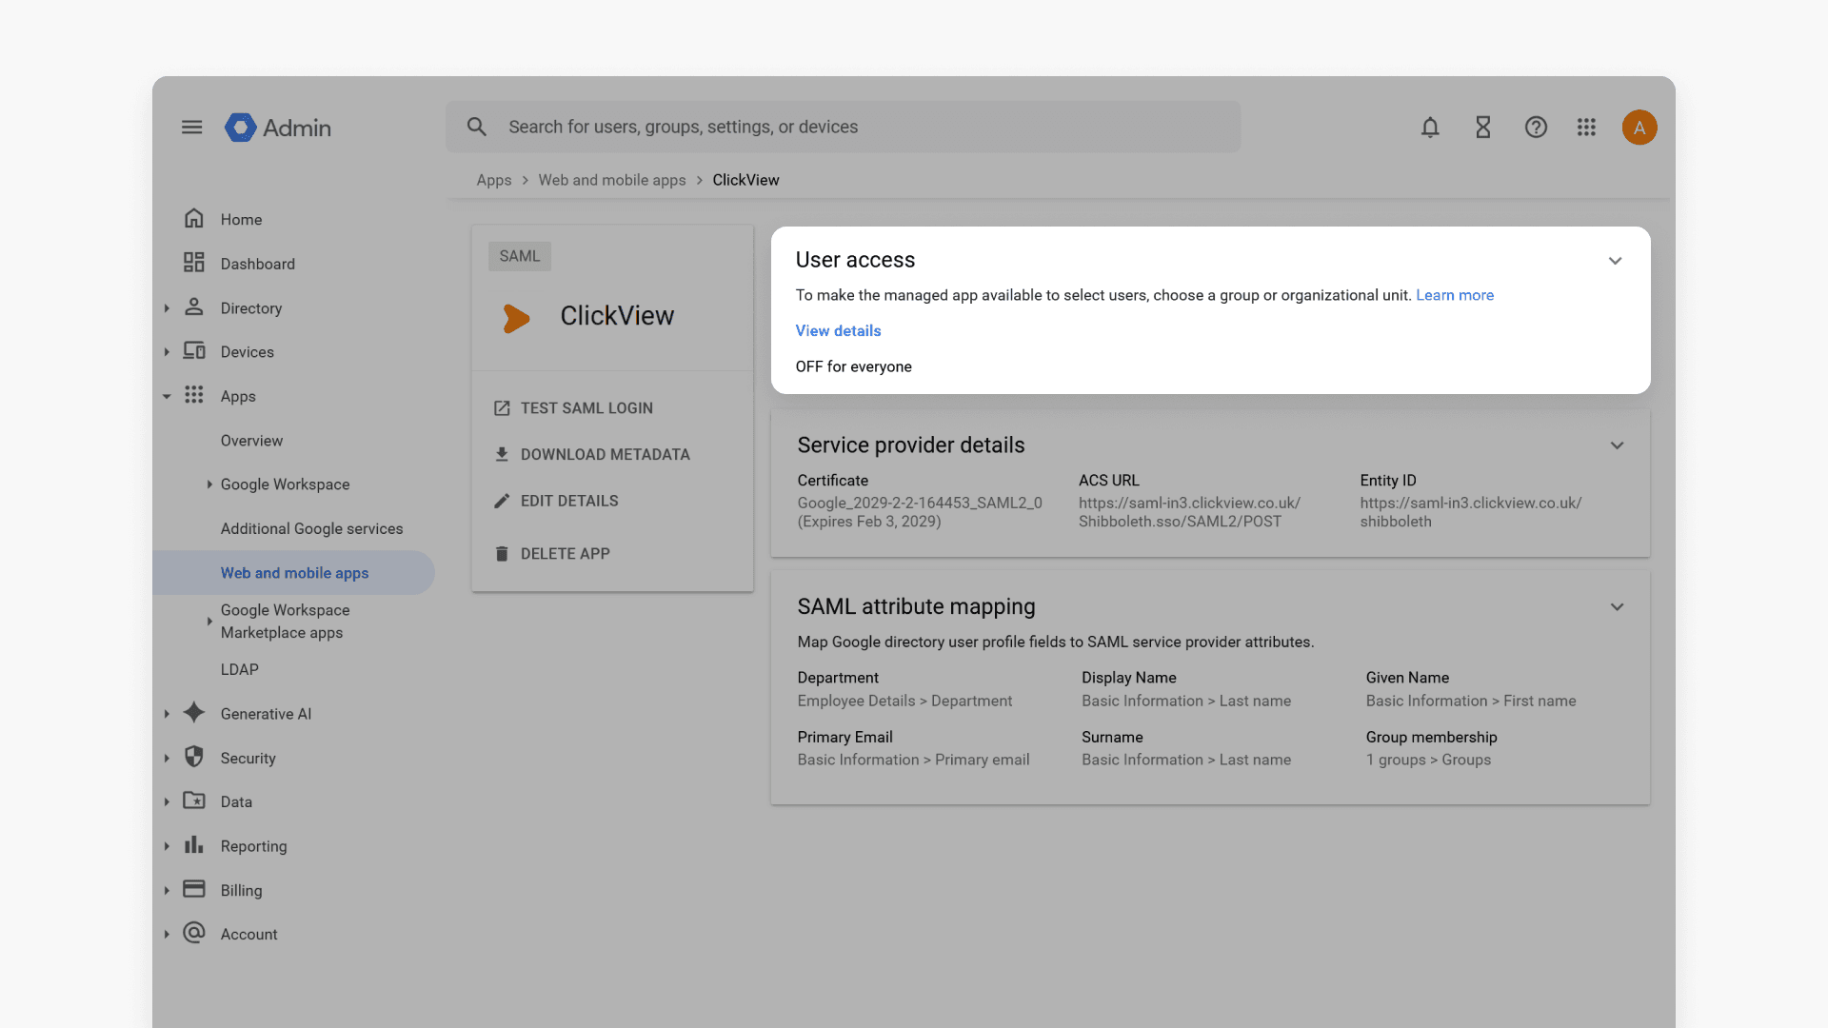The width and height of the screenshot is (1828, 1028).
Task: Expand the Directory section arrow
Action: coord(167,308)
